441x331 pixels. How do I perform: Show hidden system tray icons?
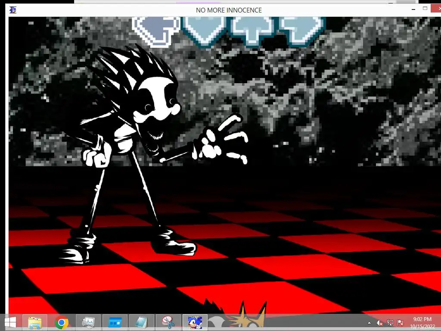click(x=369, y=323)
